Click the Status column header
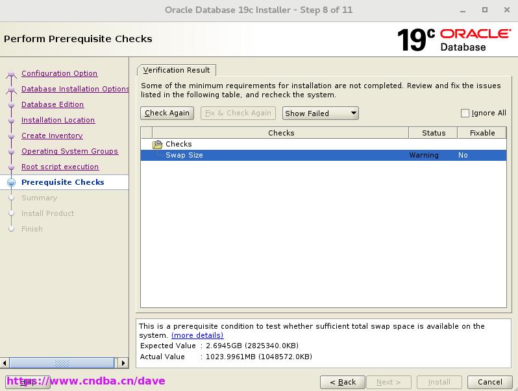 [434, 133]
